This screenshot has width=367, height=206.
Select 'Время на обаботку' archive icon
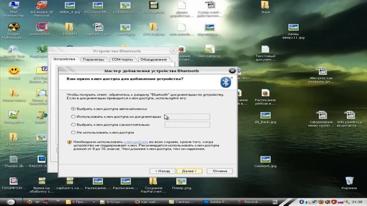tap(42, 185)
